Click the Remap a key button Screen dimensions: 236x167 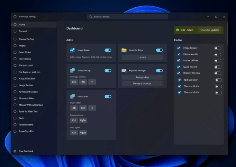(142, 77)
